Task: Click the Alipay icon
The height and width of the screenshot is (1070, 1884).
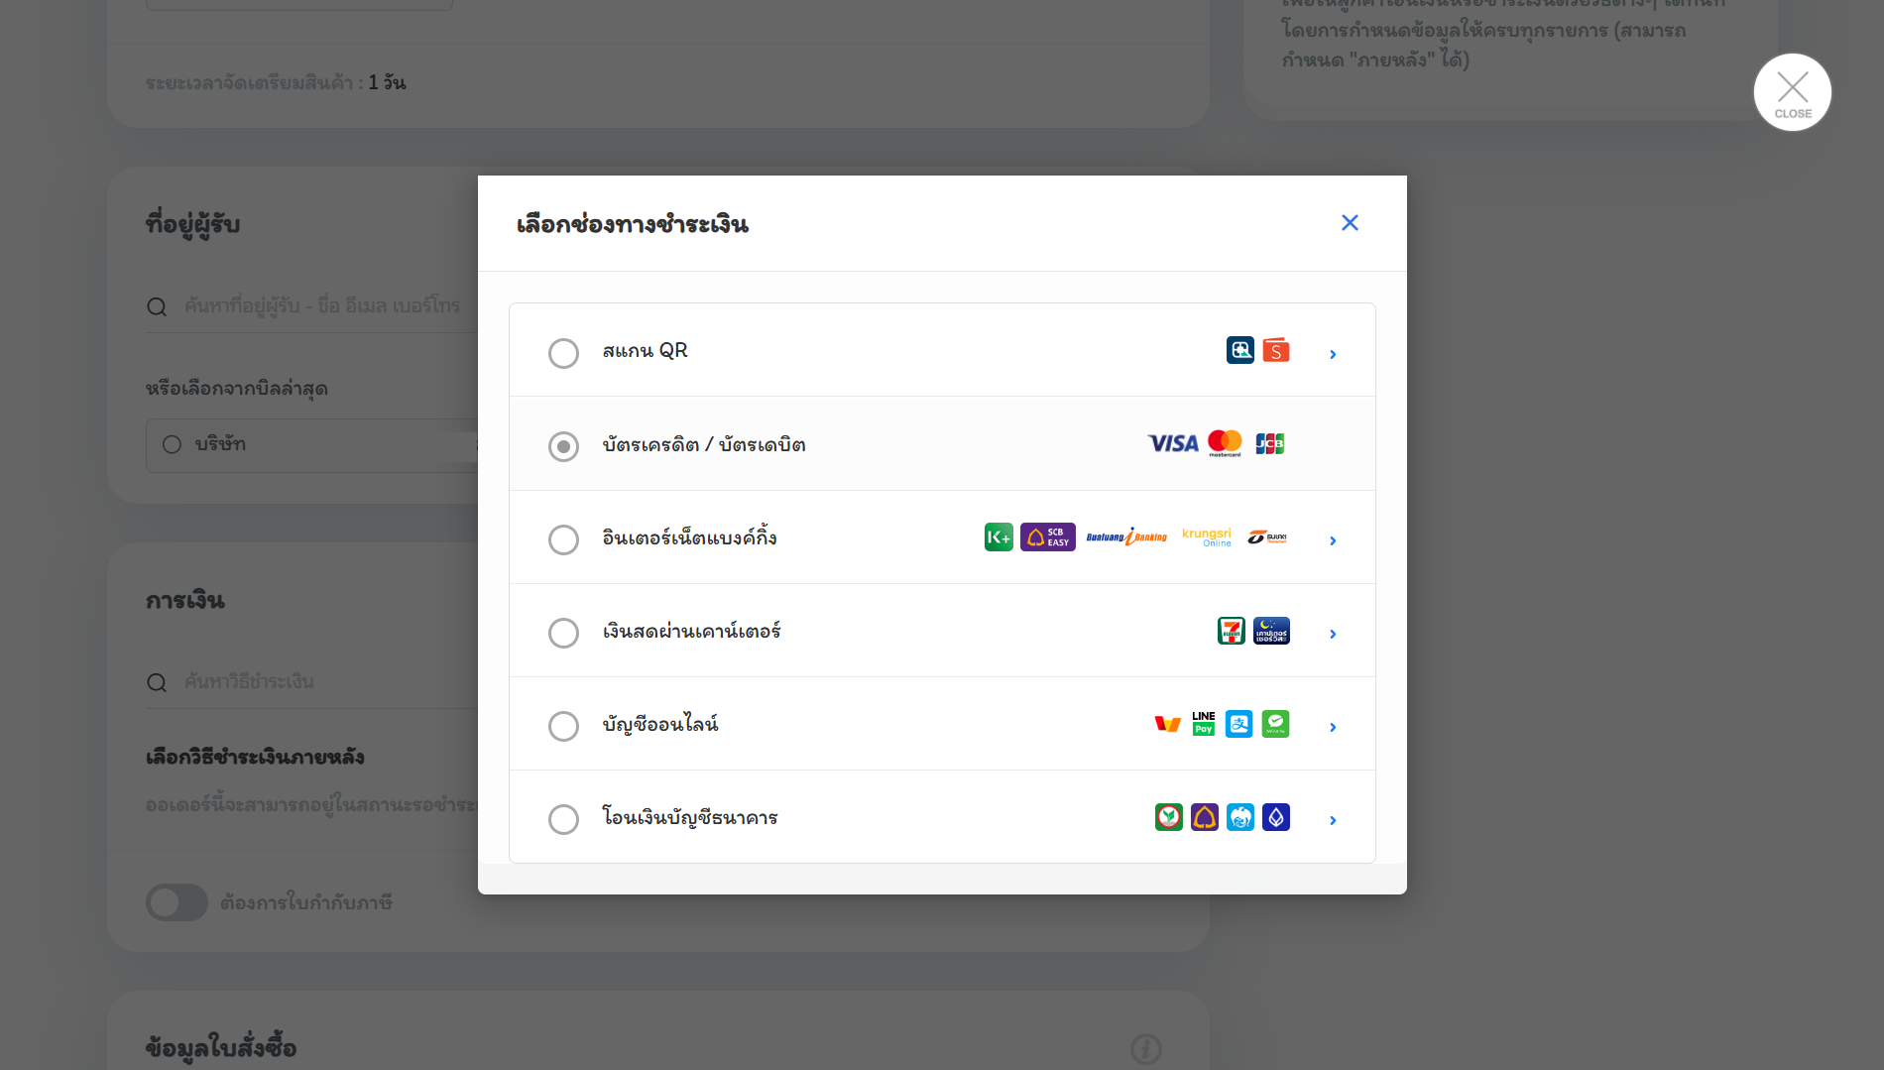Action: click(x=1238, y=724)
